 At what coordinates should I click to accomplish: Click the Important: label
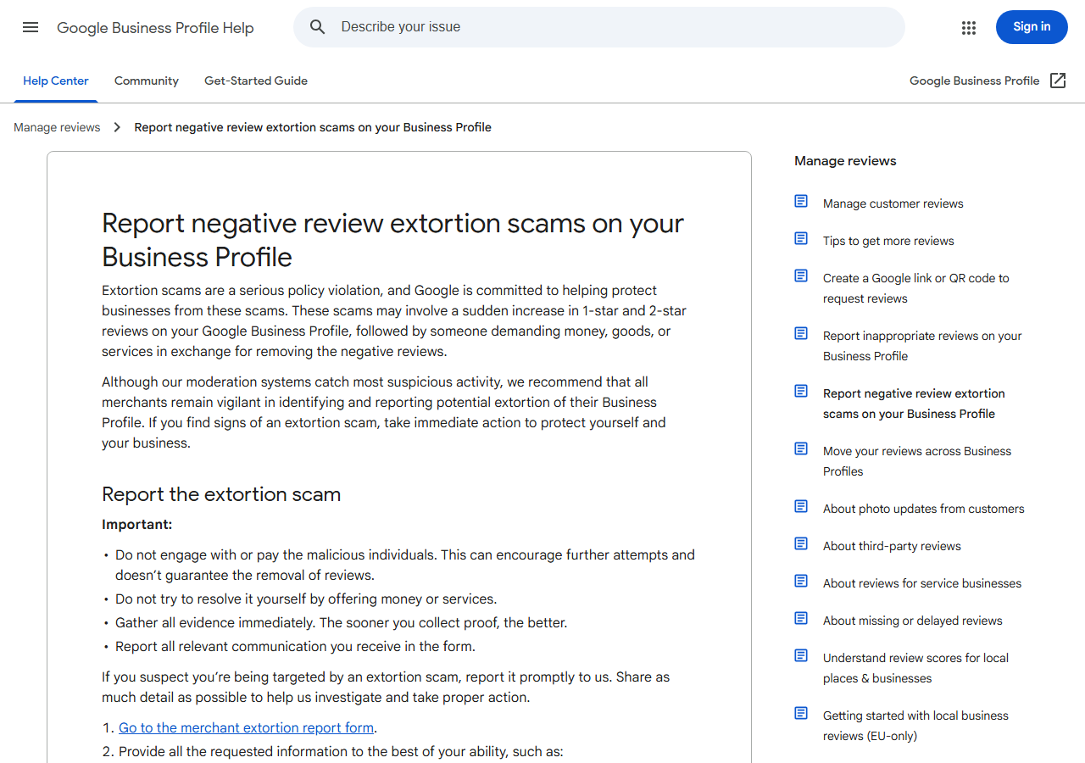point(137,525)
